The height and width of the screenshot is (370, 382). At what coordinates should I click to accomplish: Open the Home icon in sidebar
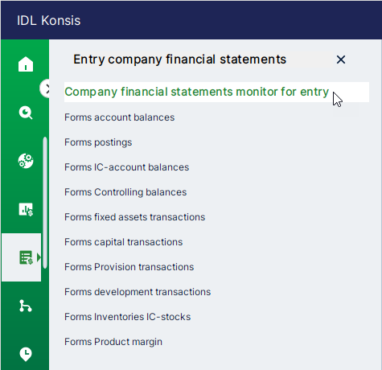coord(26,64)
